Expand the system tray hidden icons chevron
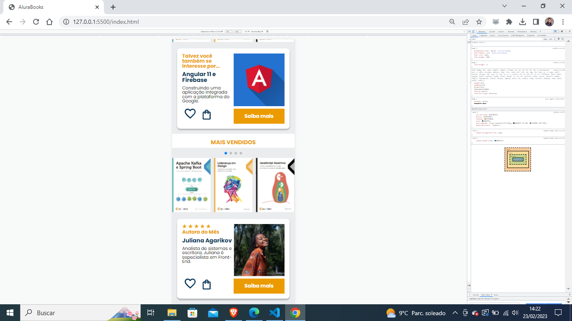572x321 pixels. click(x=455, y=313)
